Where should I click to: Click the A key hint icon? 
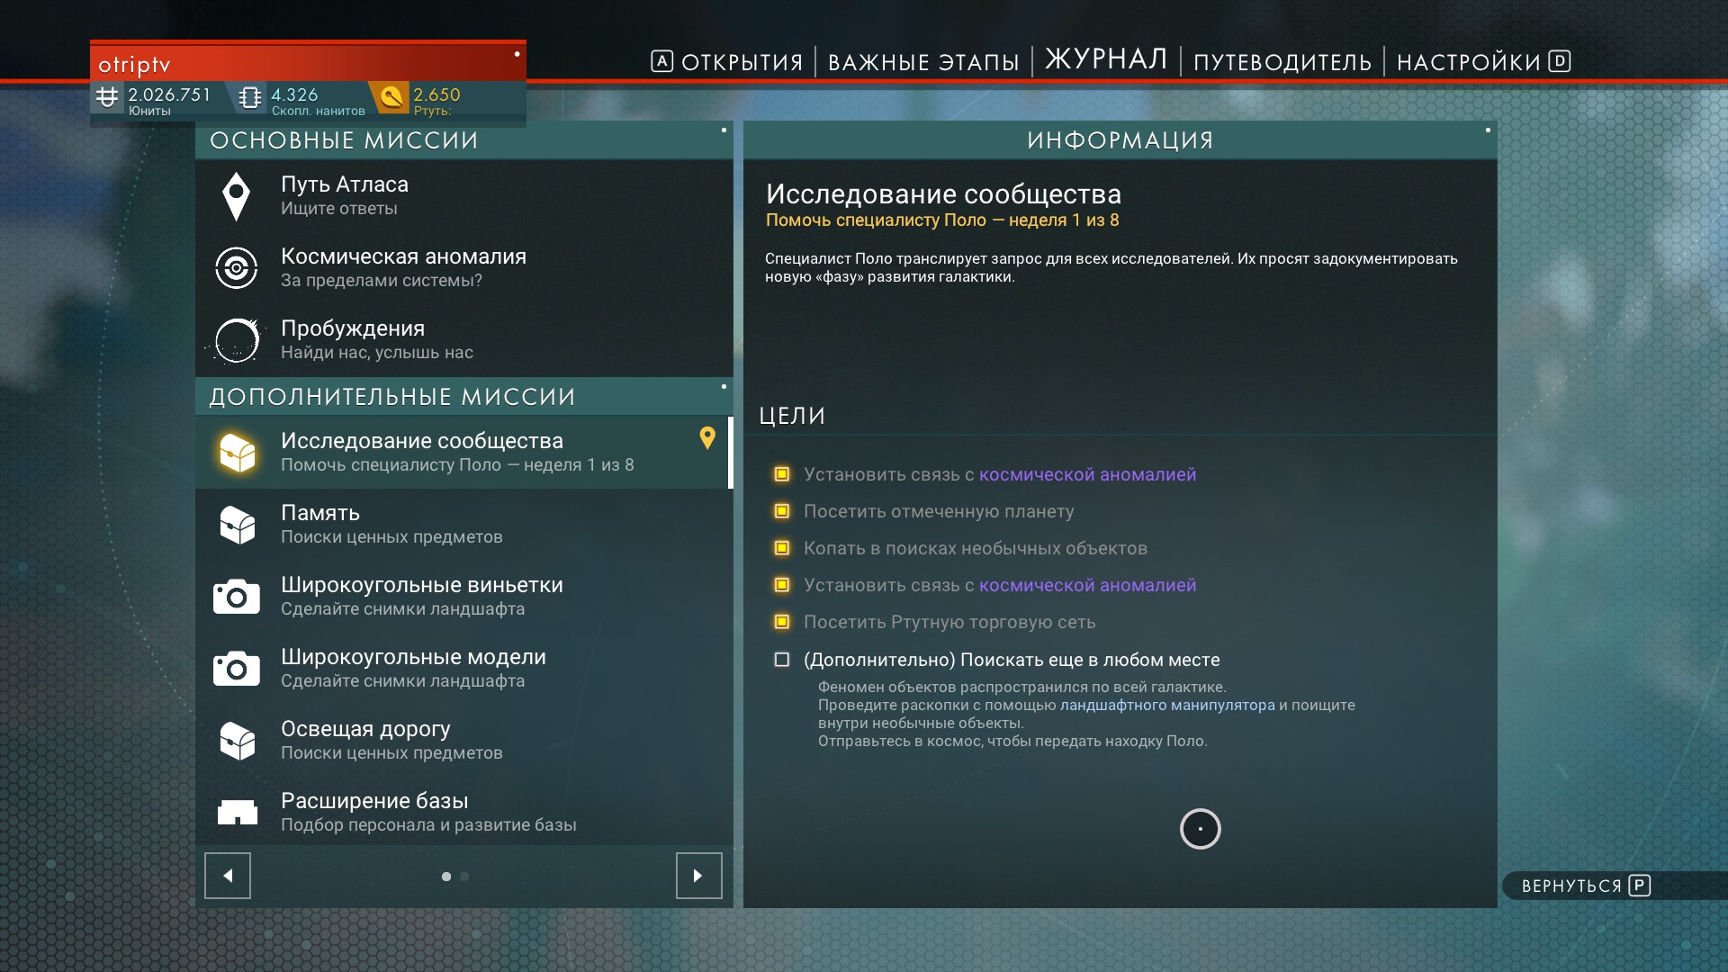tap(661, 61)
